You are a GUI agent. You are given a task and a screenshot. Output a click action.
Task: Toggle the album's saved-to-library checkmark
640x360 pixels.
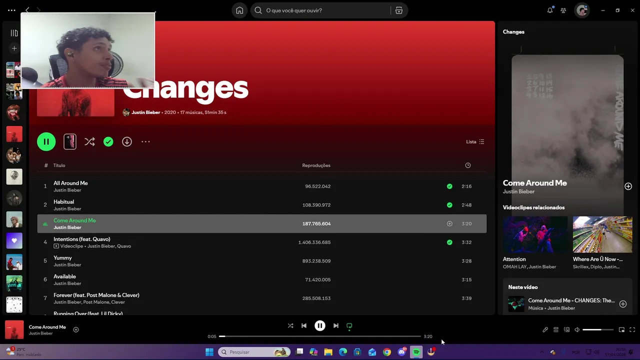tap(108, 142)
